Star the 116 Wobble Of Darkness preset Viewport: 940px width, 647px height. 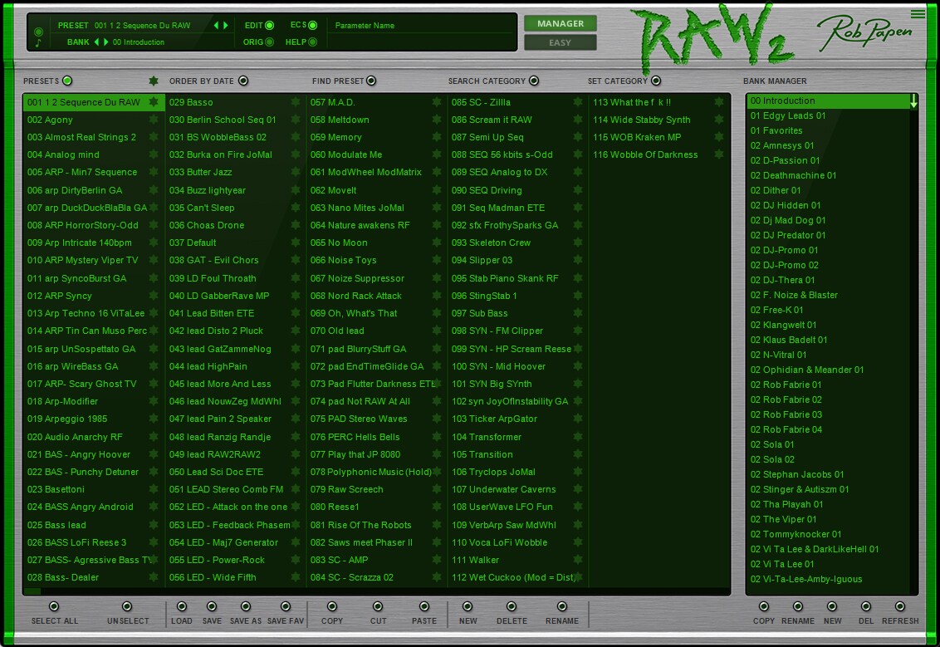719,154
